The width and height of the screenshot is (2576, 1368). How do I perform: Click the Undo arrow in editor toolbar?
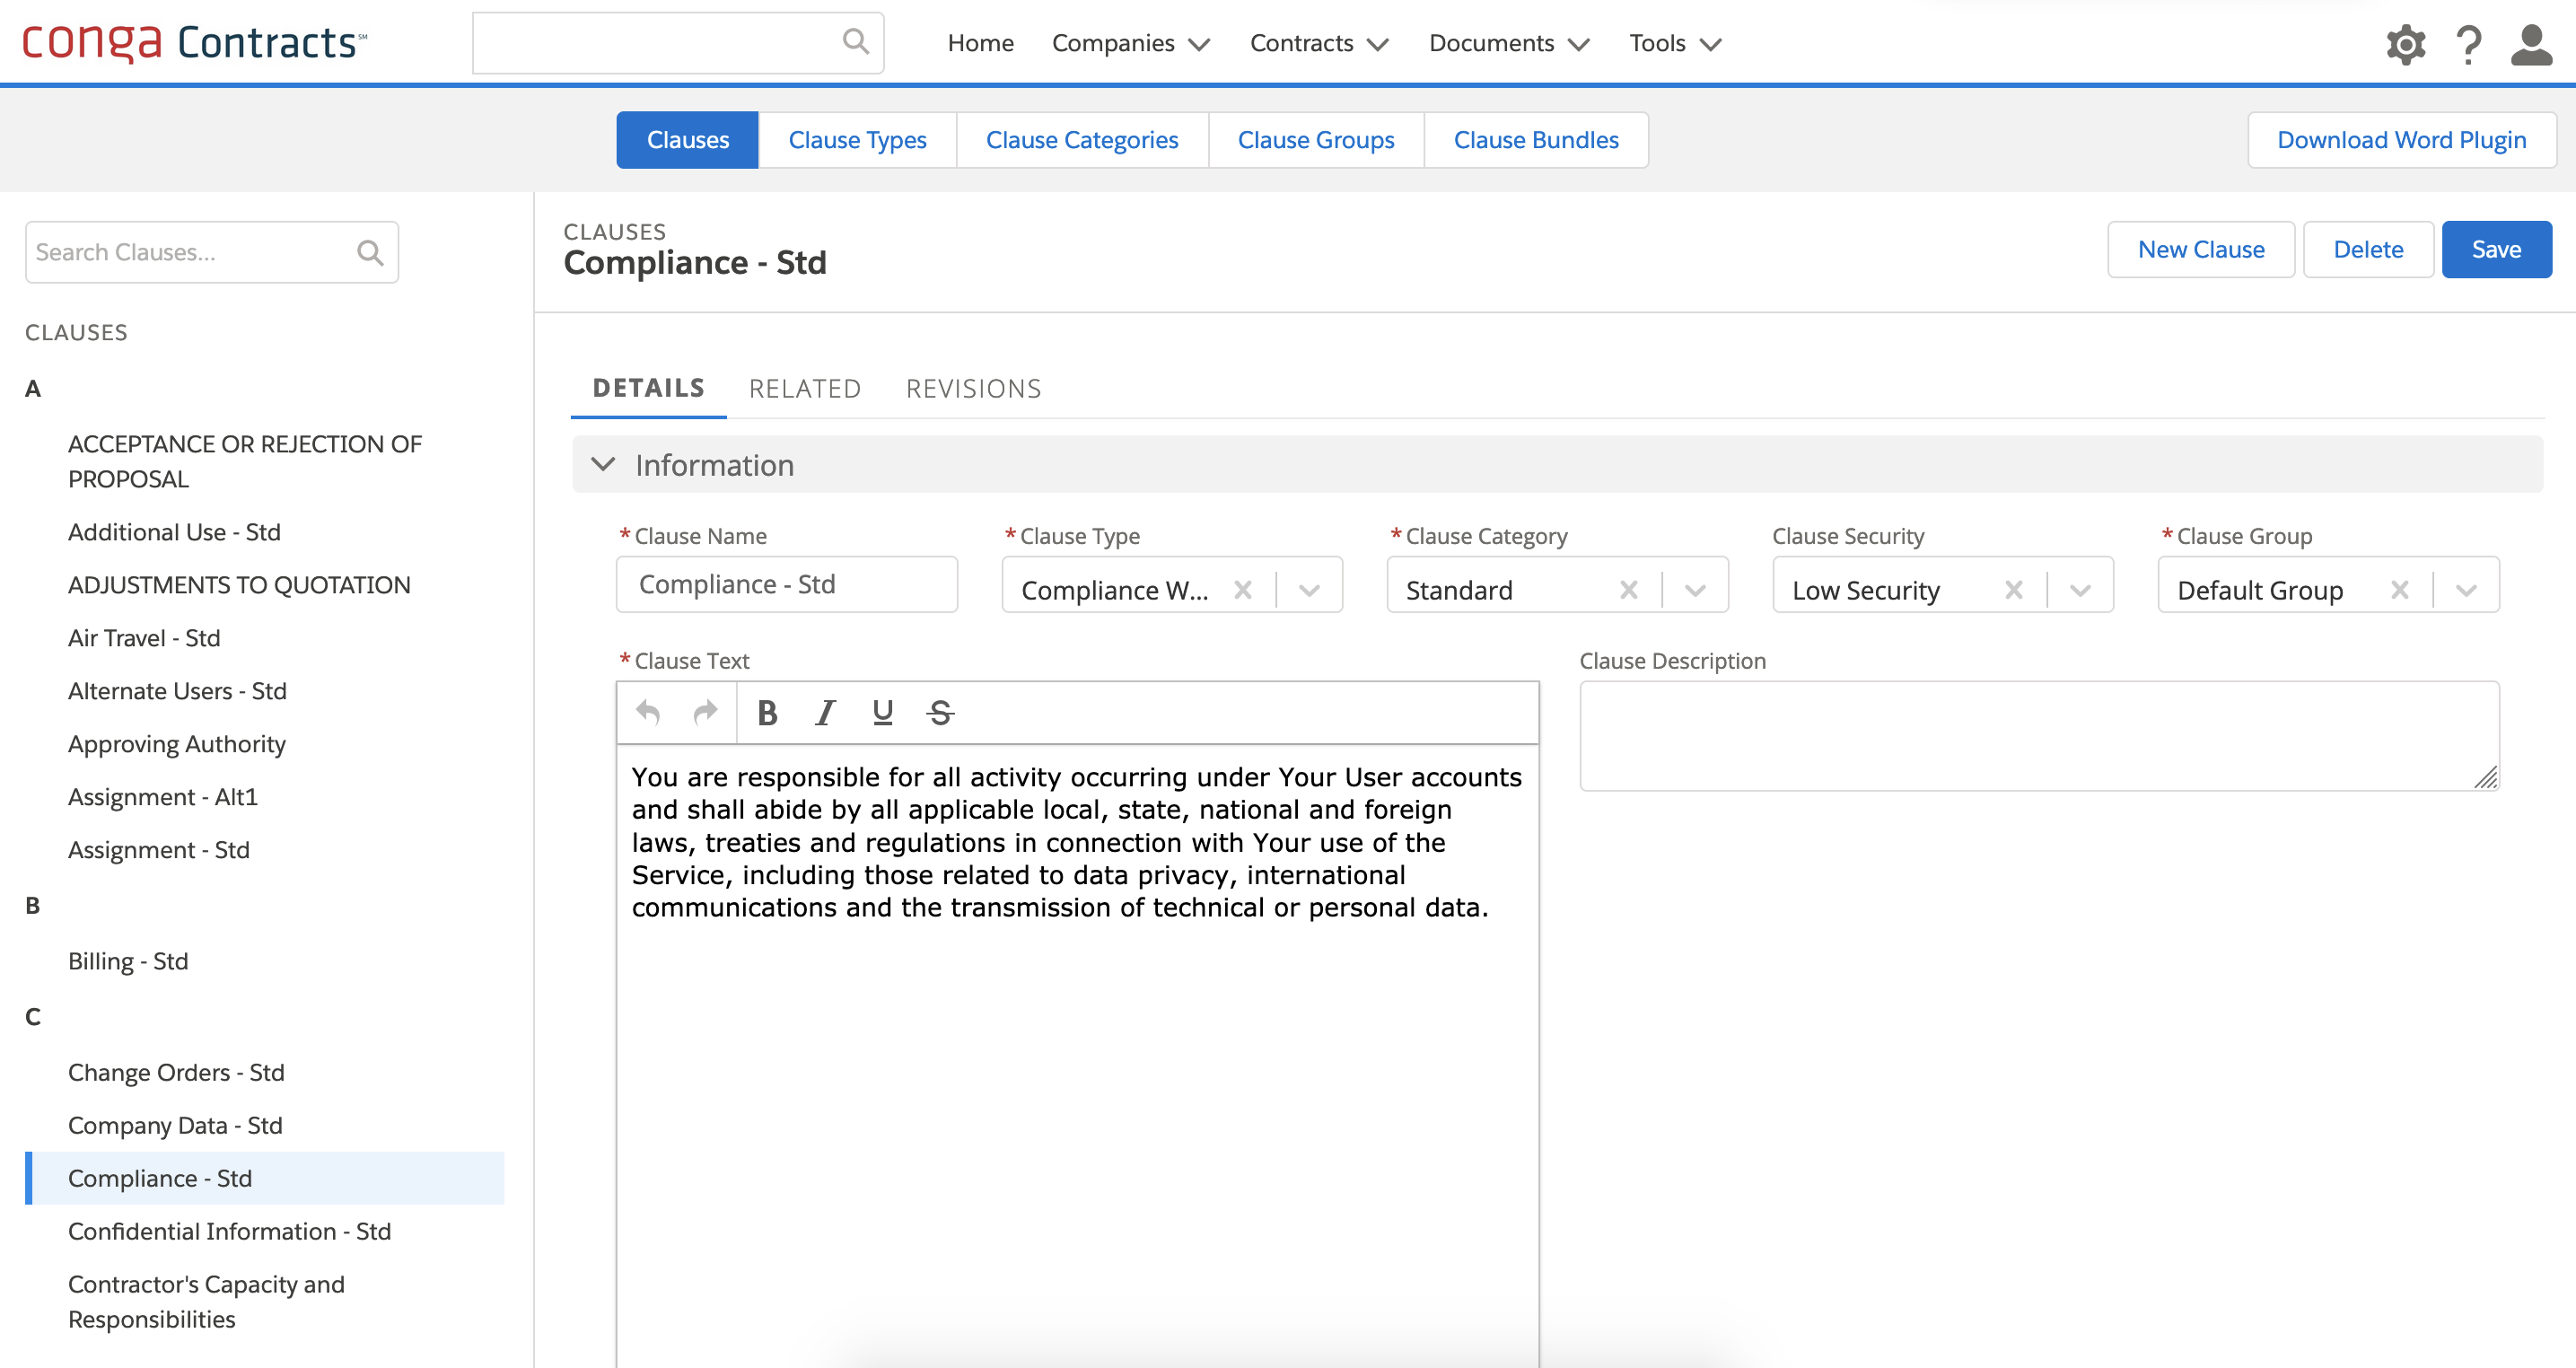click(648, 713)
